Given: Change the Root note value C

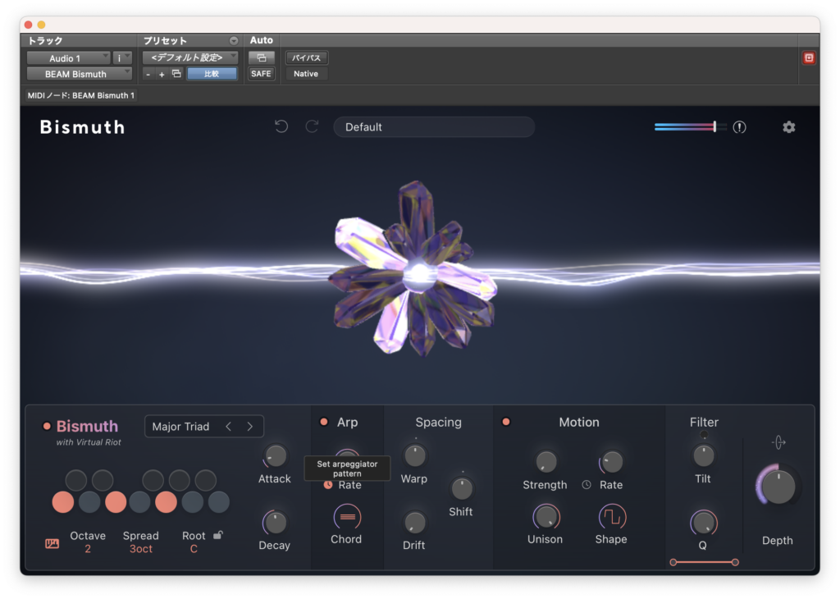Looking at the screenshot, I should pos(194,549).
